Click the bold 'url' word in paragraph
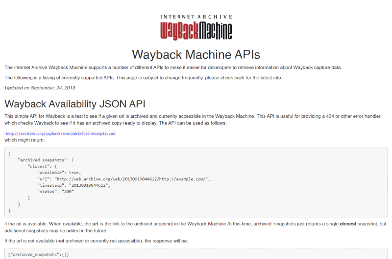This screenshot has width=392, height=259. [x=95, y=224]
